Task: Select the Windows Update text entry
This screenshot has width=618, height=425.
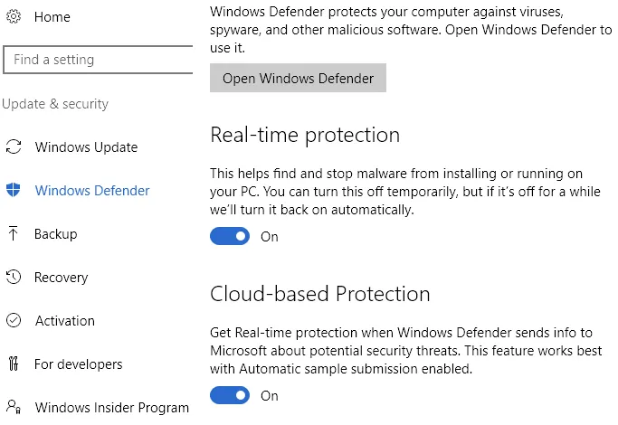Action: click(x=86, y=146)
